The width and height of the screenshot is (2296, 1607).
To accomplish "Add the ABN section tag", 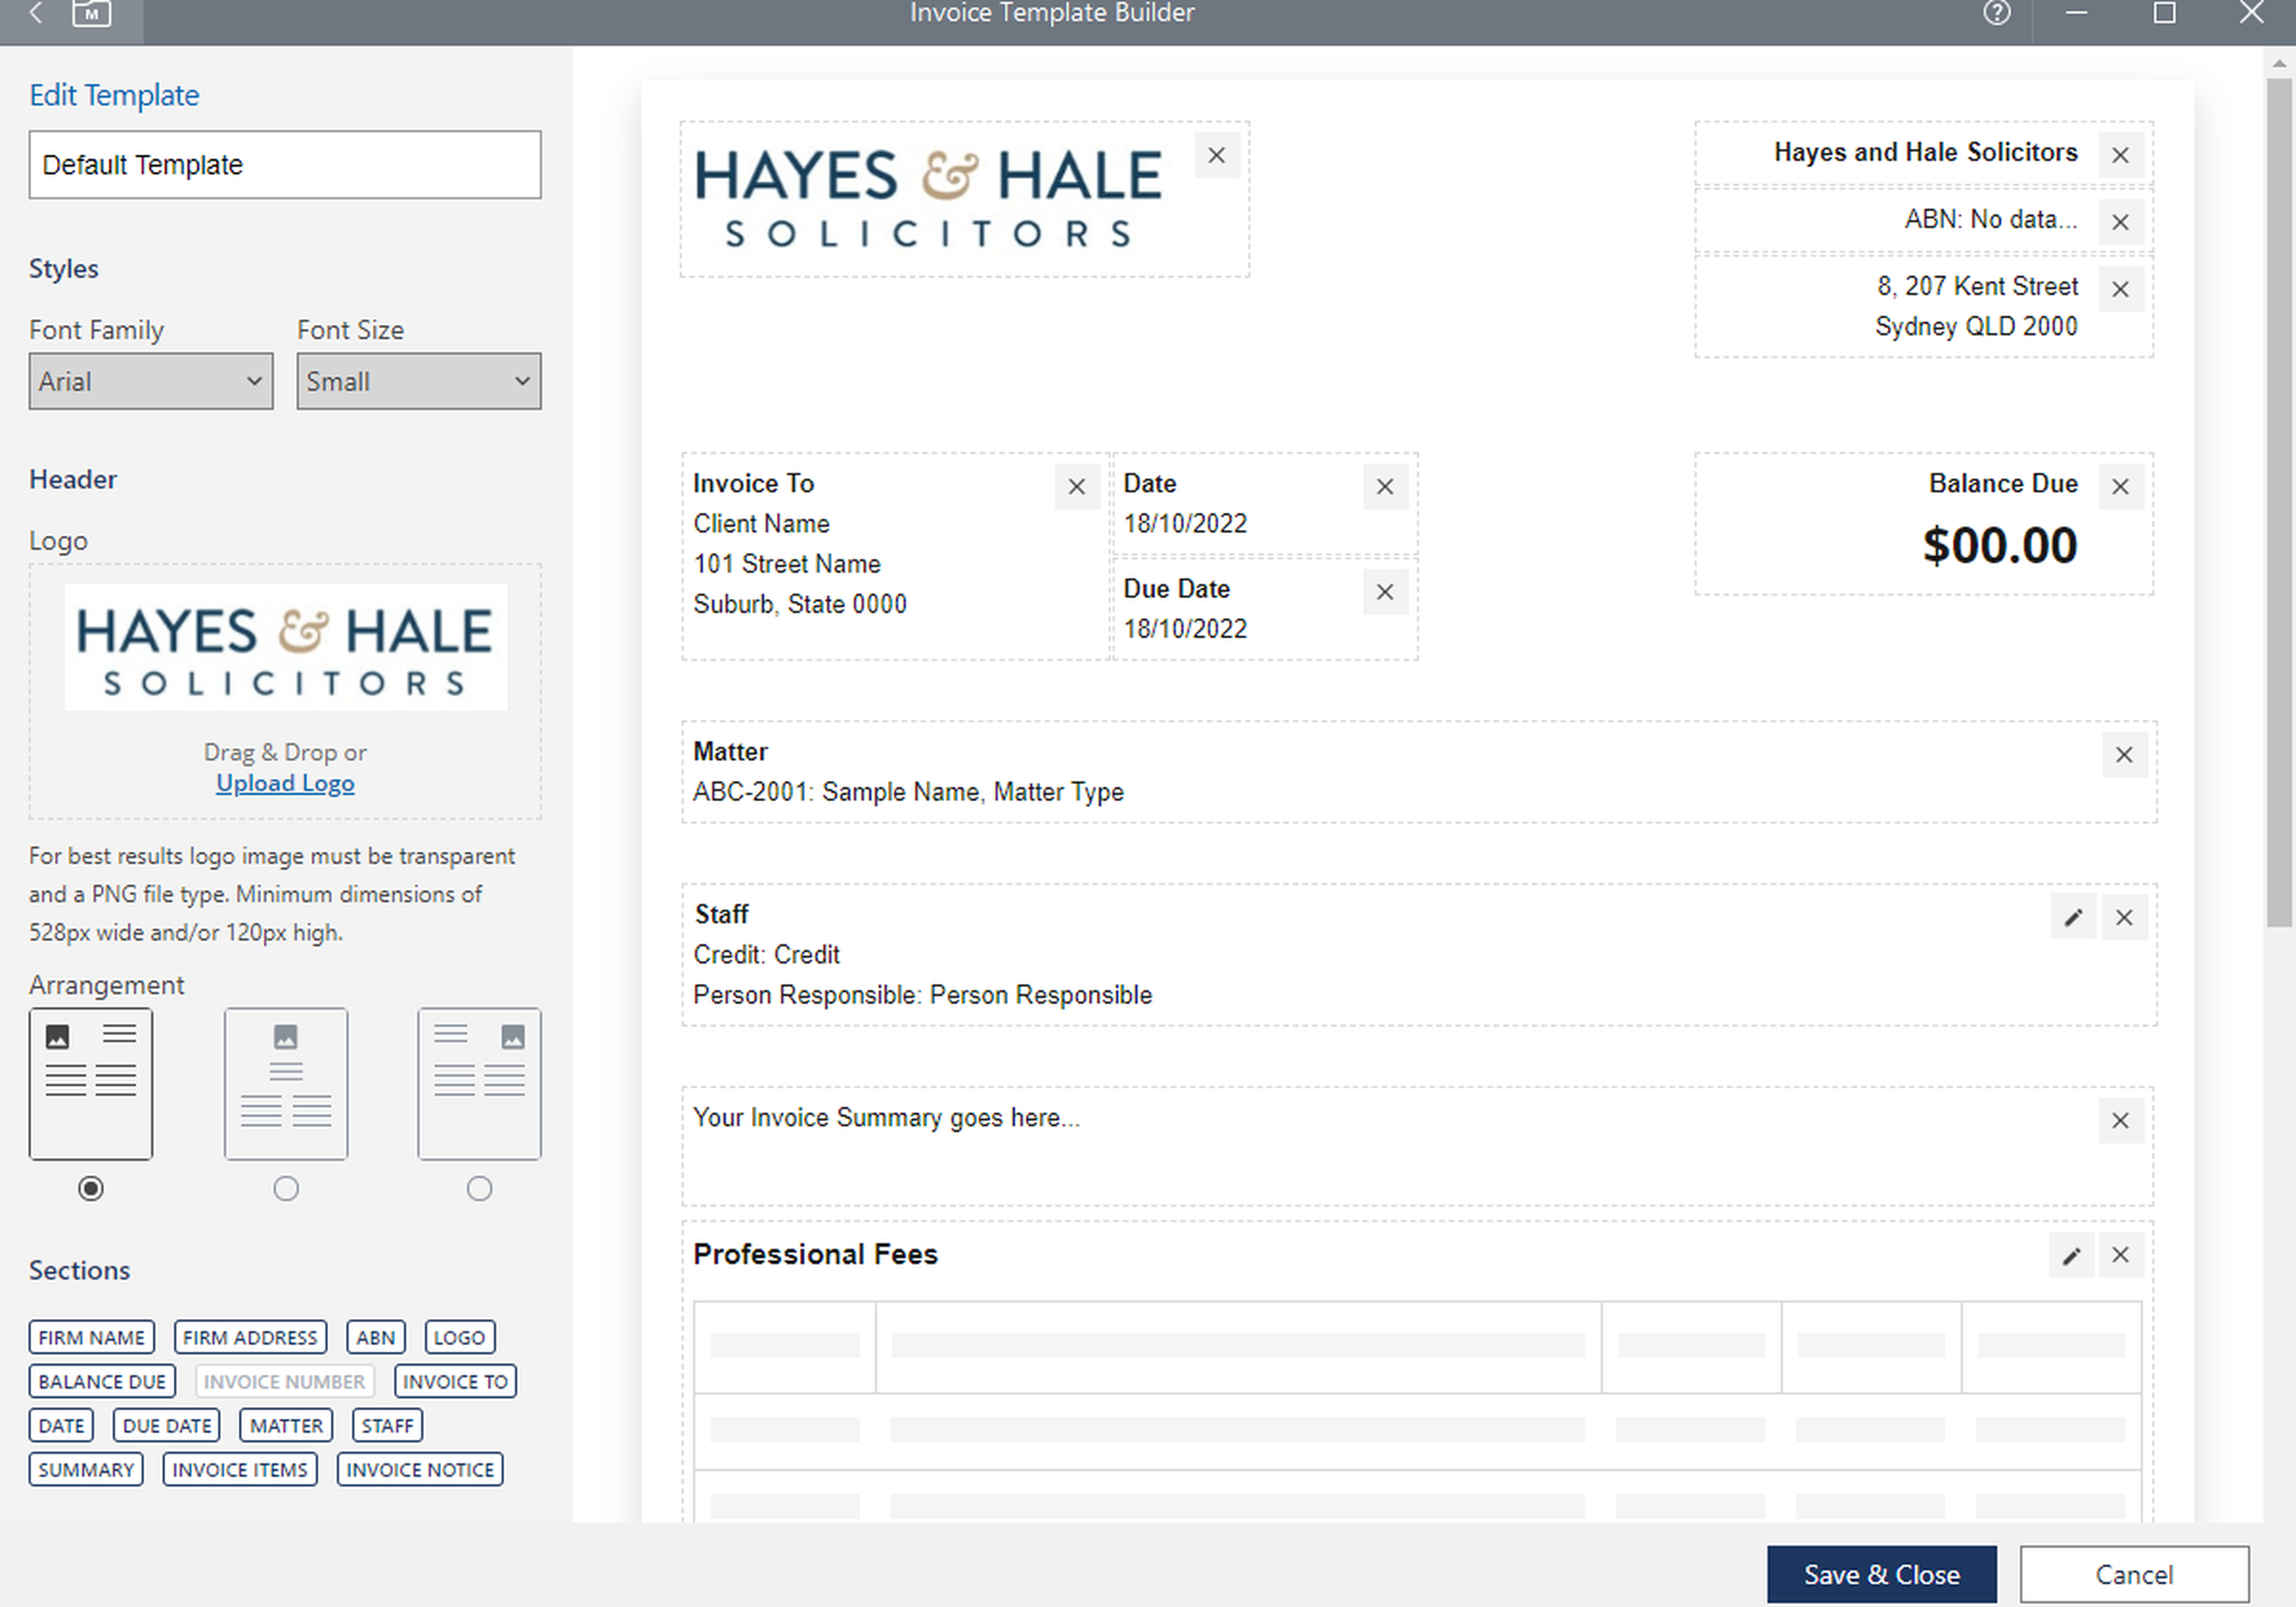I will 375,1337.
